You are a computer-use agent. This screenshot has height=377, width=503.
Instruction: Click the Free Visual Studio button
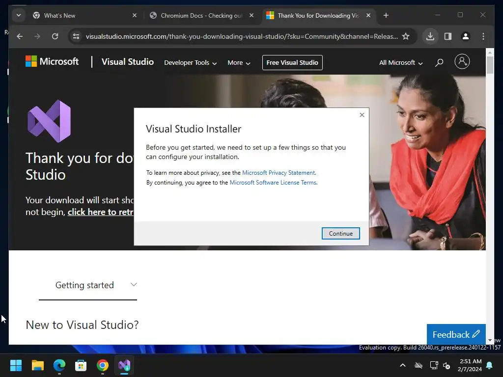292,62
